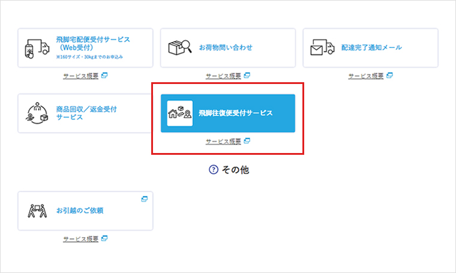Open サービス概要 link under お引越のご依頼

(80, 239)
